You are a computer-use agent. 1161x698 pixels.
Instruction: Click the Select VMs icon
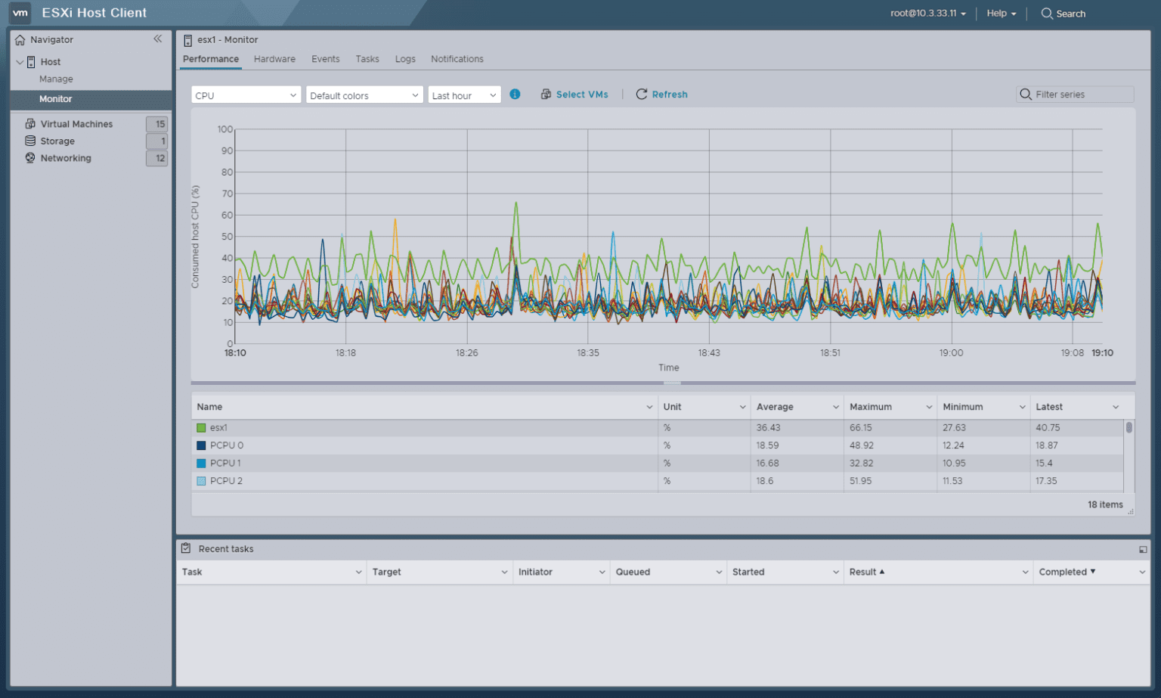pyautogui.click(x=546, y=94)
